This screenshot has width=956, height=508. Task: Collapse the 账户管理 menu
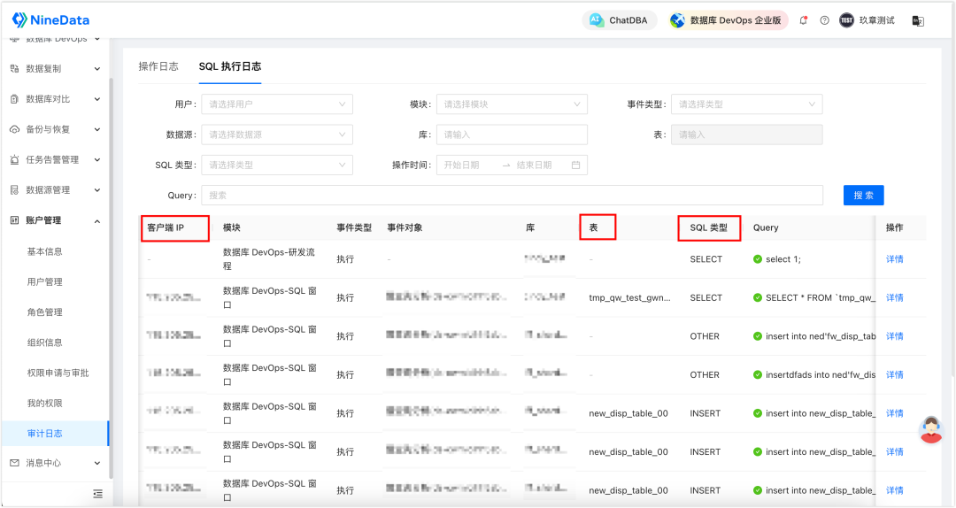click(x=97, y=220)
